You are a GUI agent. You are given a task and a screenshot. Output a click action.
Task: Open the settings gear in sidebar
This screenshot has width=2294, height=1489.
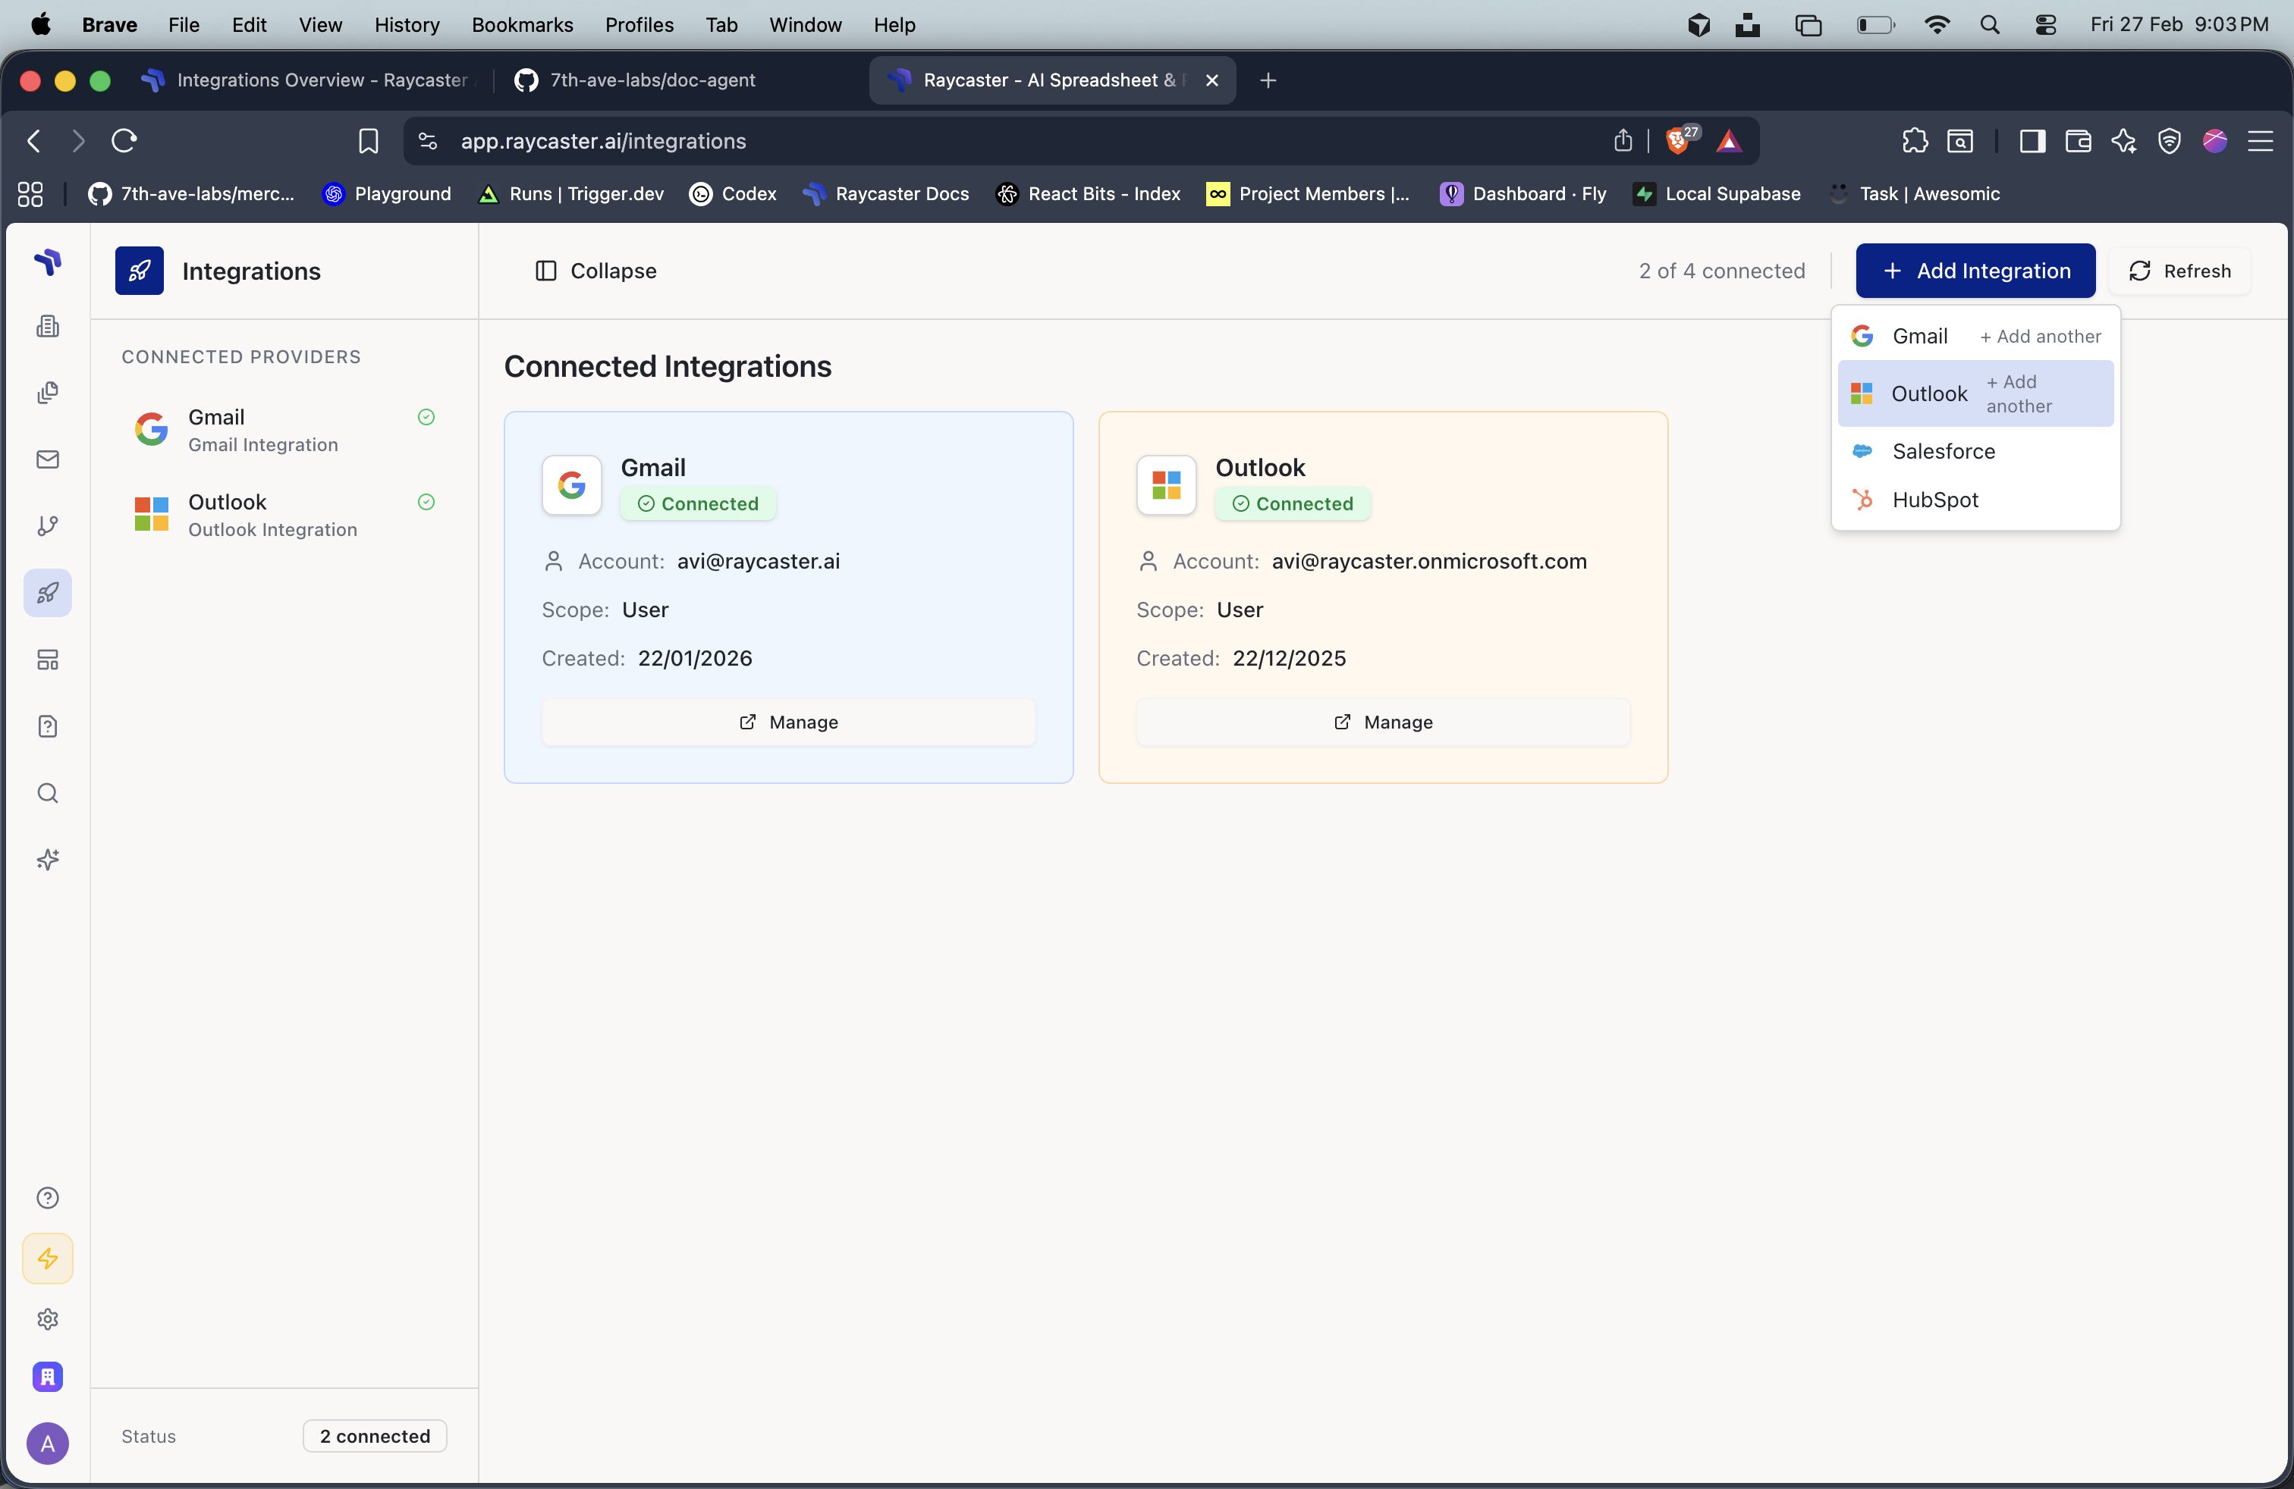[x=47, y=1318]
